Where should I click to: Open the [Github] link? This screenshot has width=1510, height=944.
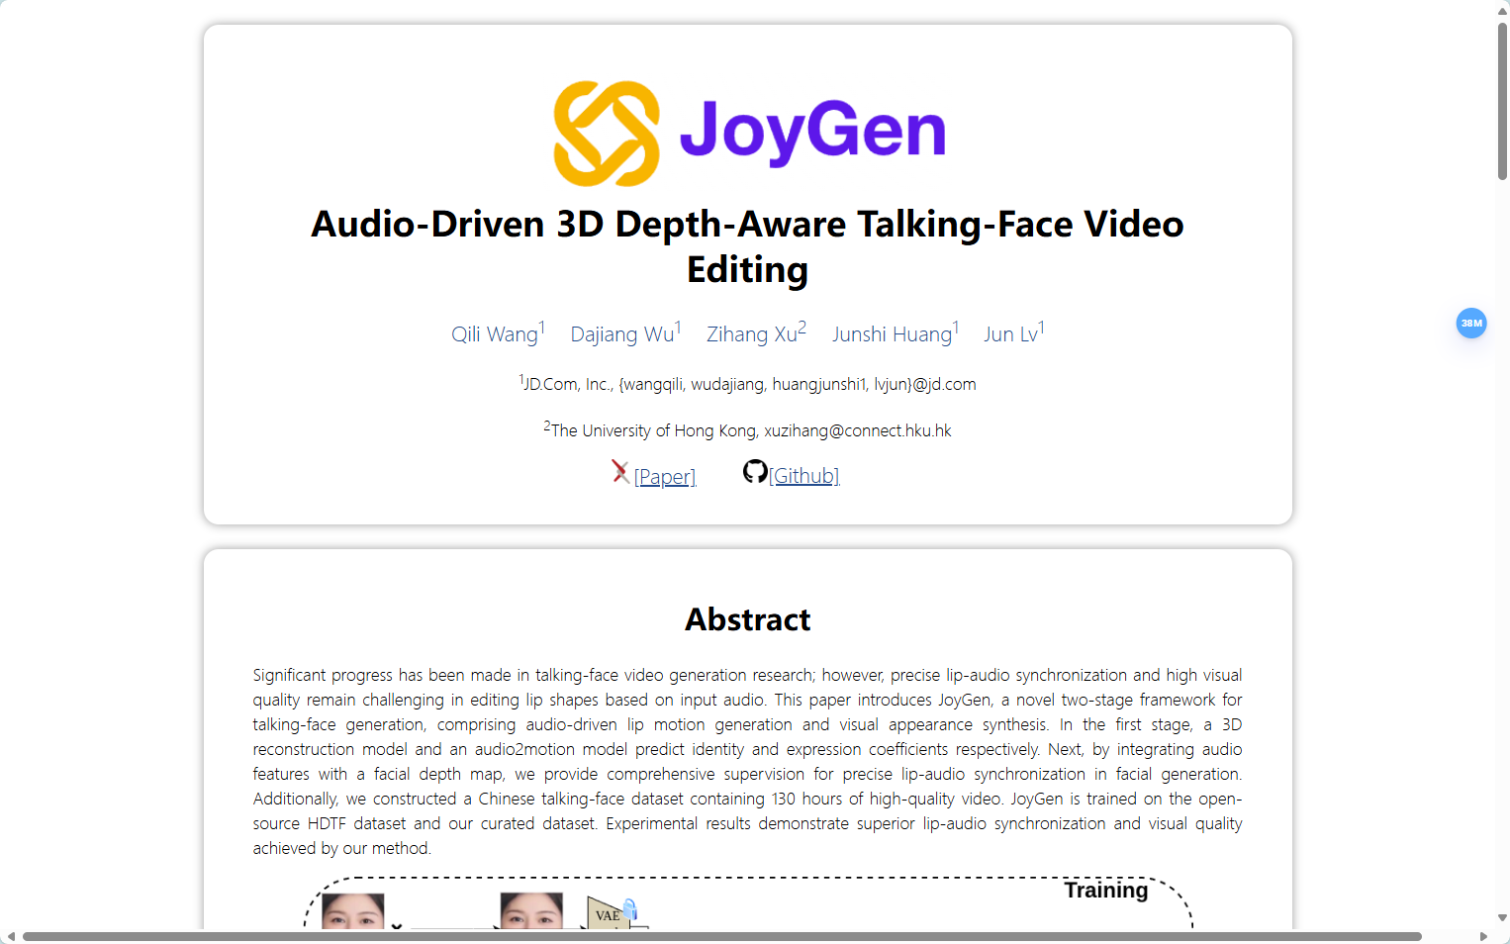tap(804, 476)
